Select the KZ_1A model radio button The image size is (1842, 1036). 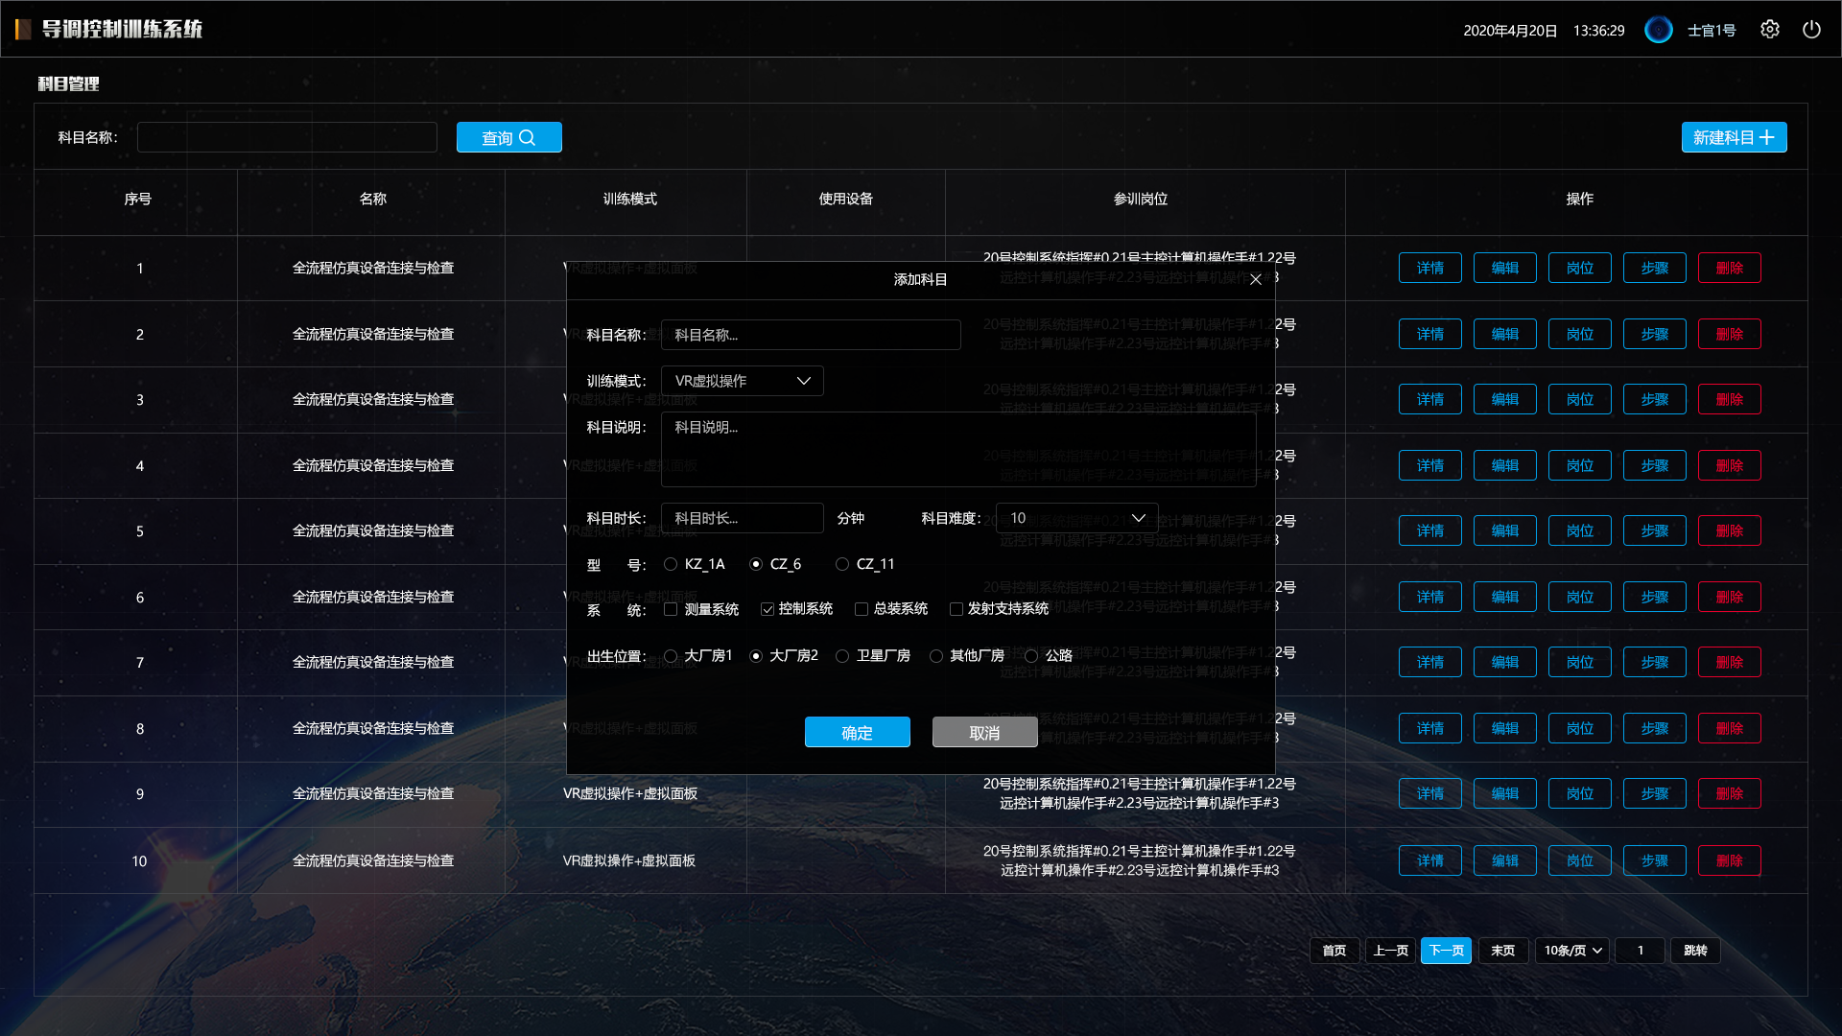(x=671, y=564)
